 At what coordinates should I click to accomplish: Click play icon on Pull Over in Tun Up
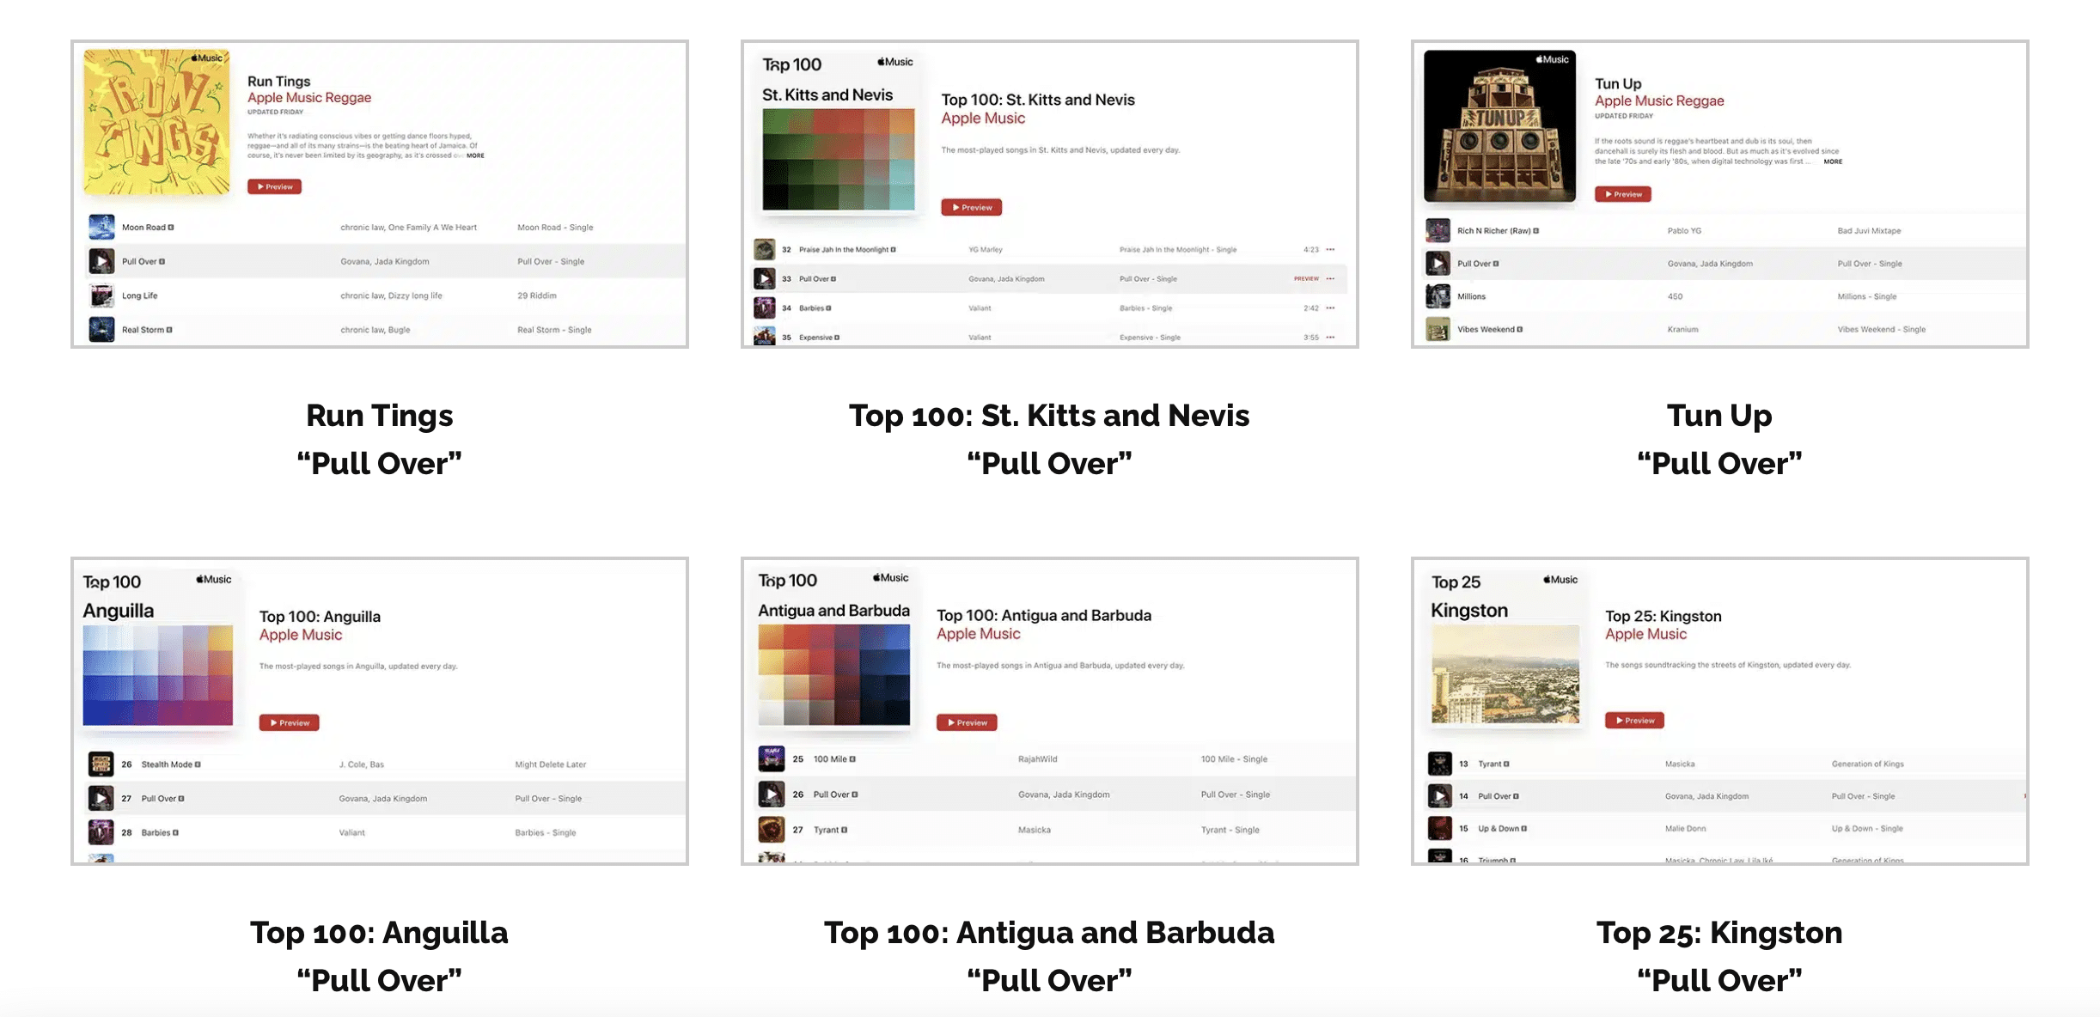tap(1440, 263)
